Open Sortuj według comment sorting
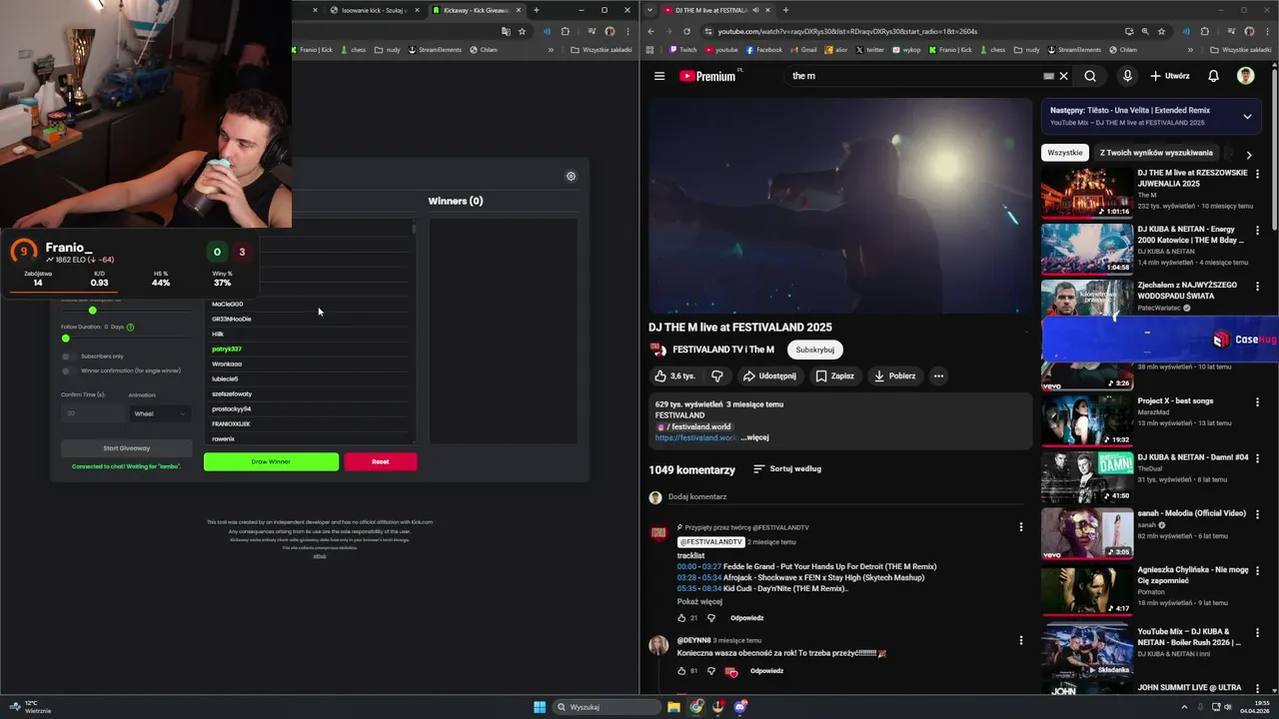The height and width of the screenshot is (719, 1279). point(787,468)
